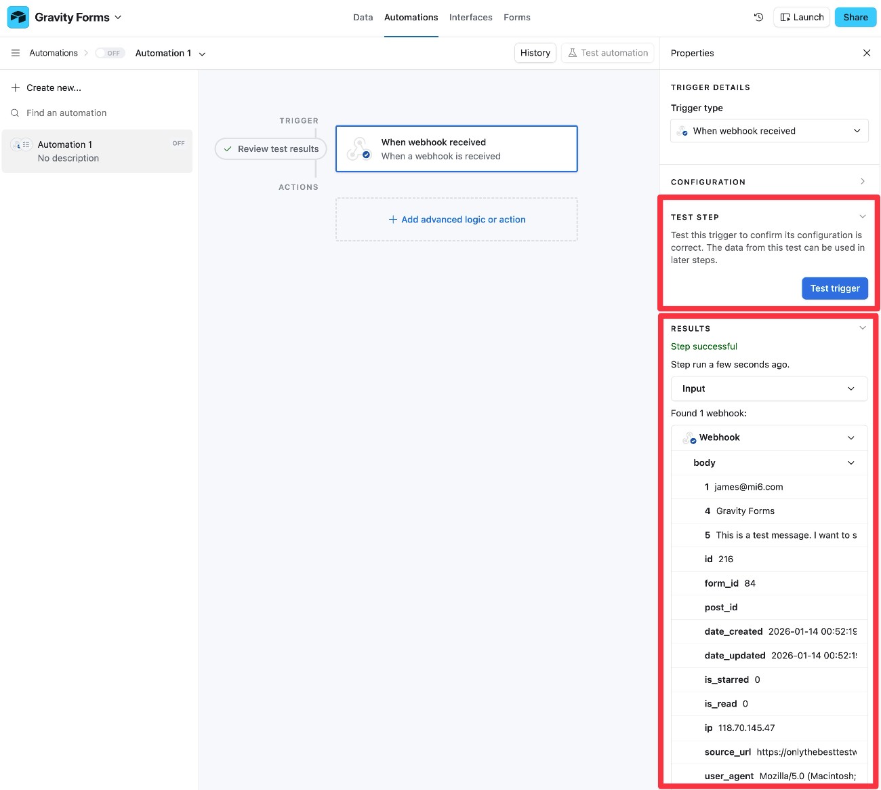Screen dimensions: 881x790
Task: Switch to the Interfaces tab
Action: click(470, 17)
